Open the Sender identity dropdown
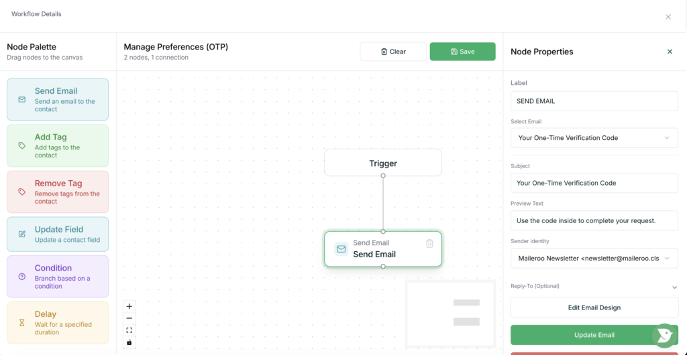Viewport: 687px width, 355px height. (594, 258)
